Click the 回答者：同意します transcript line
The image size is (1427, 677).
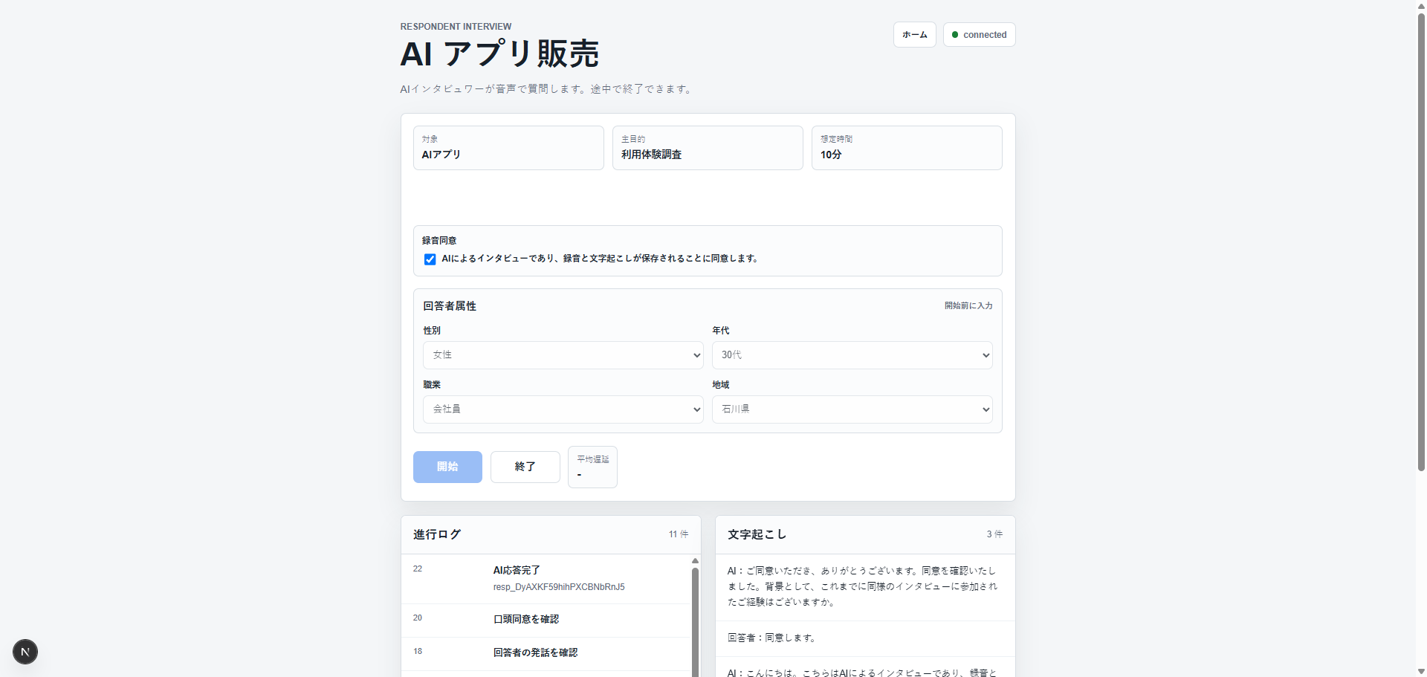point(772,638)
